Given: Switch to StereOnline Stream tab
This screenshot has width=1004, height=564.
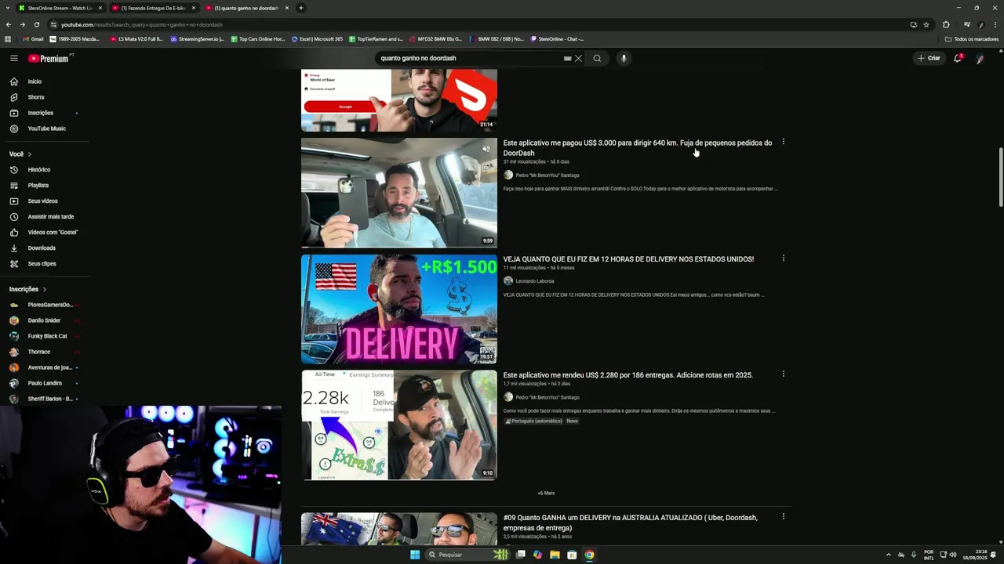Looking at the screenshot, I should pos(59,8).
